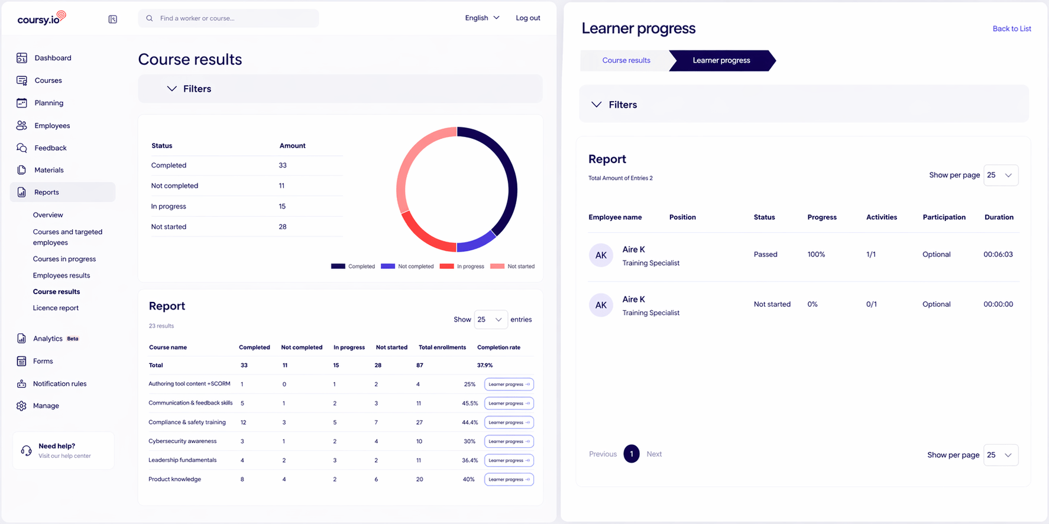Viewport: 1049px width, 524px height.
Task: Switch to the Course results breadcrumb tab
Action: (626, 60)
